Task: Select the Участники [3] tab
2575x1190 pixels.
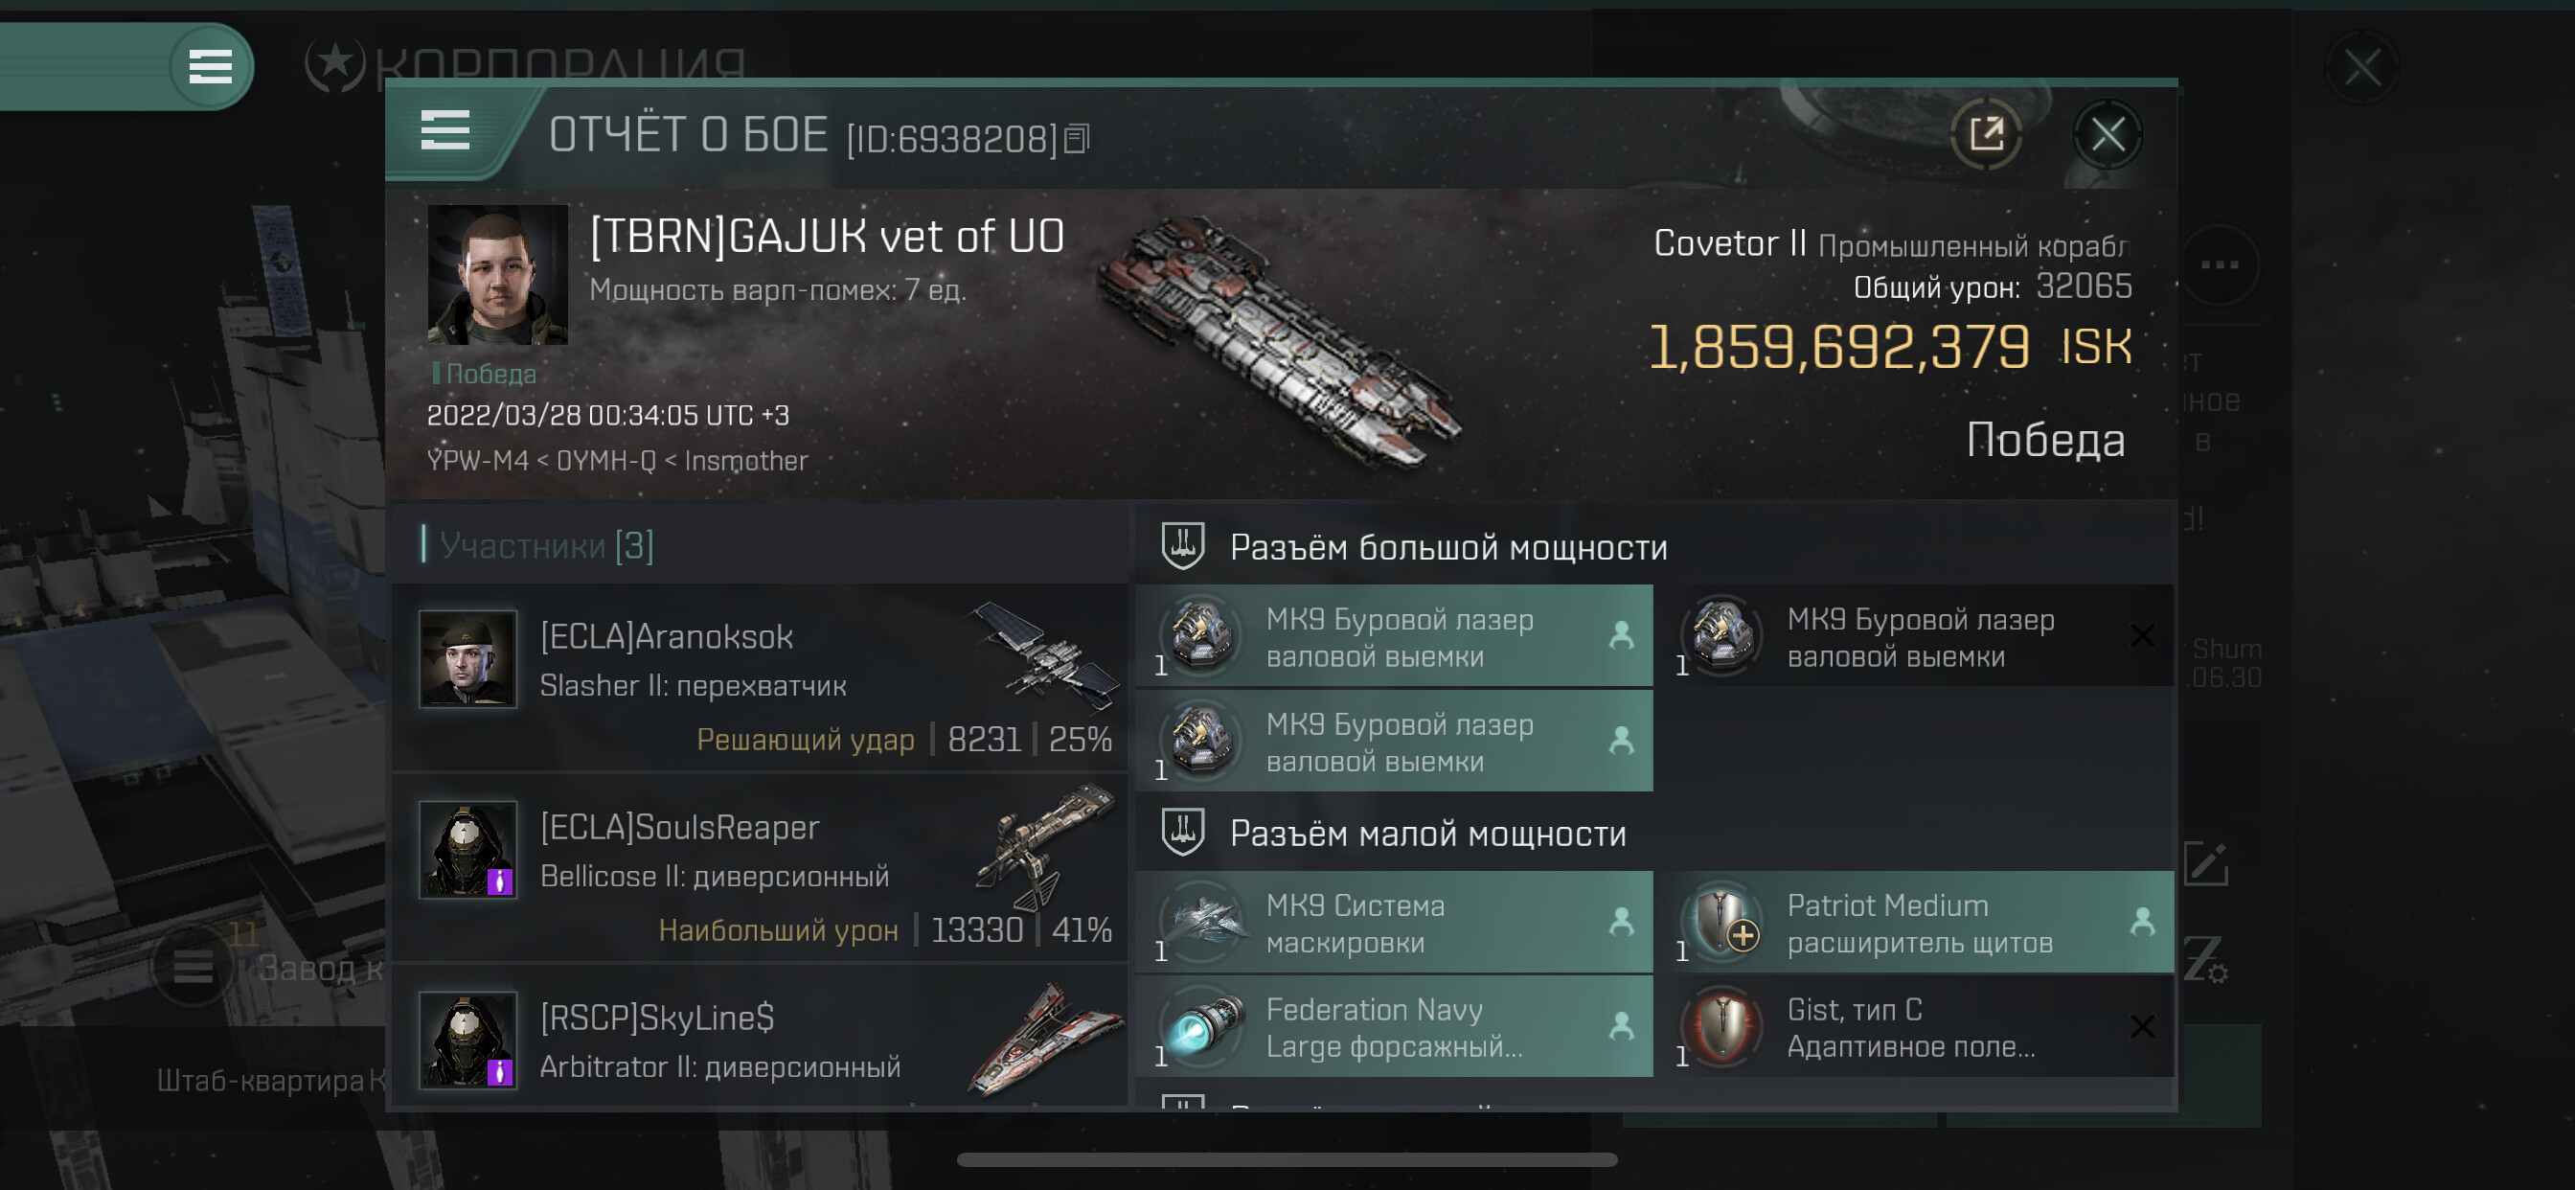Action: 546,546
